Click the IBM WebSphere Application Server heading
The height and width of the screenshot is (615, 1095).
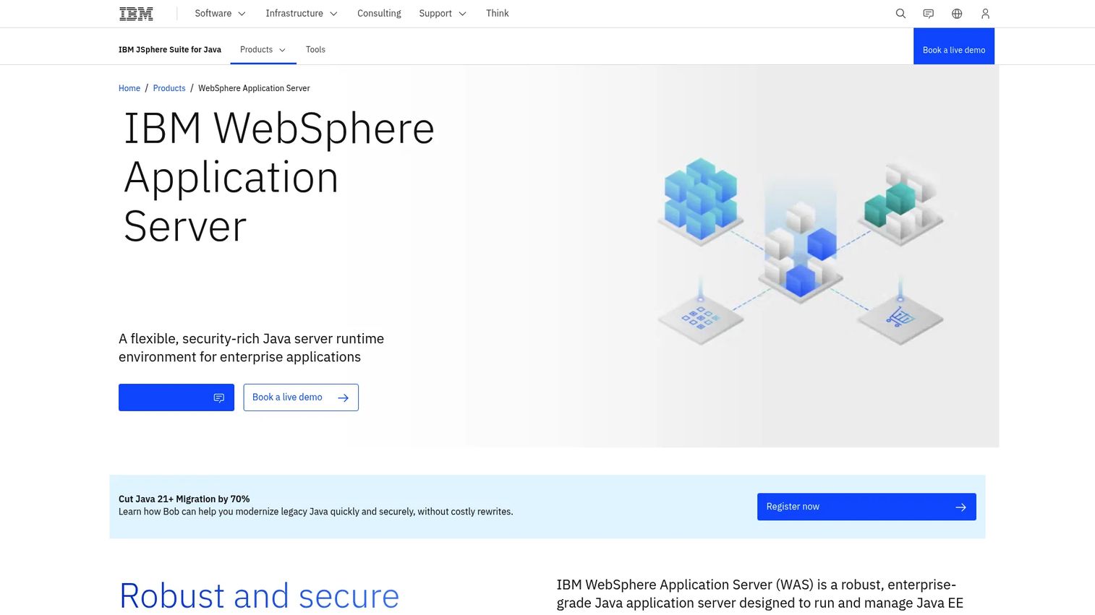click(x=279, y=177)
